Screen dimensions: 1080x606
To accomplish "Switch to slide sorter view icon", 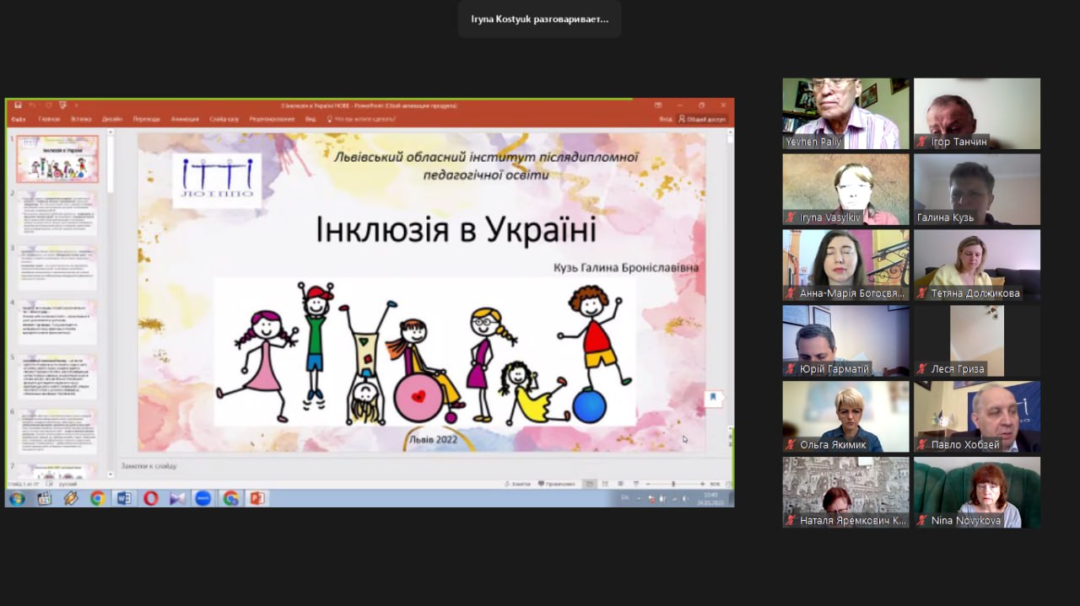I will [605, 484].
